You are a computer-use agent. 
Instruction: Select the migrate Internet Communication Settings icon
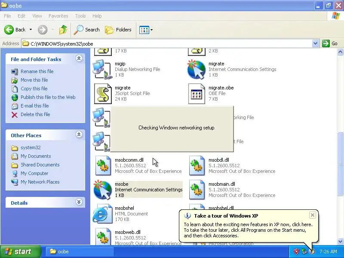[197, 69]
